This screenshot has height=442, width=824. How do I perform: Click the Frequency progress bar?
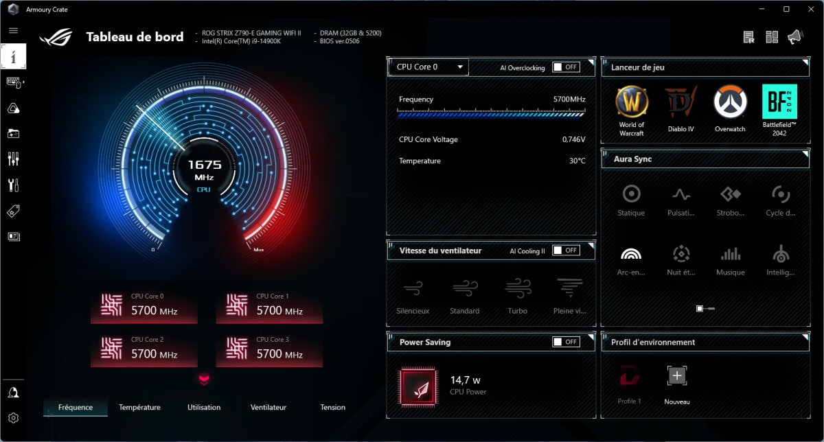pyautogui.click(x=492, y=113)
